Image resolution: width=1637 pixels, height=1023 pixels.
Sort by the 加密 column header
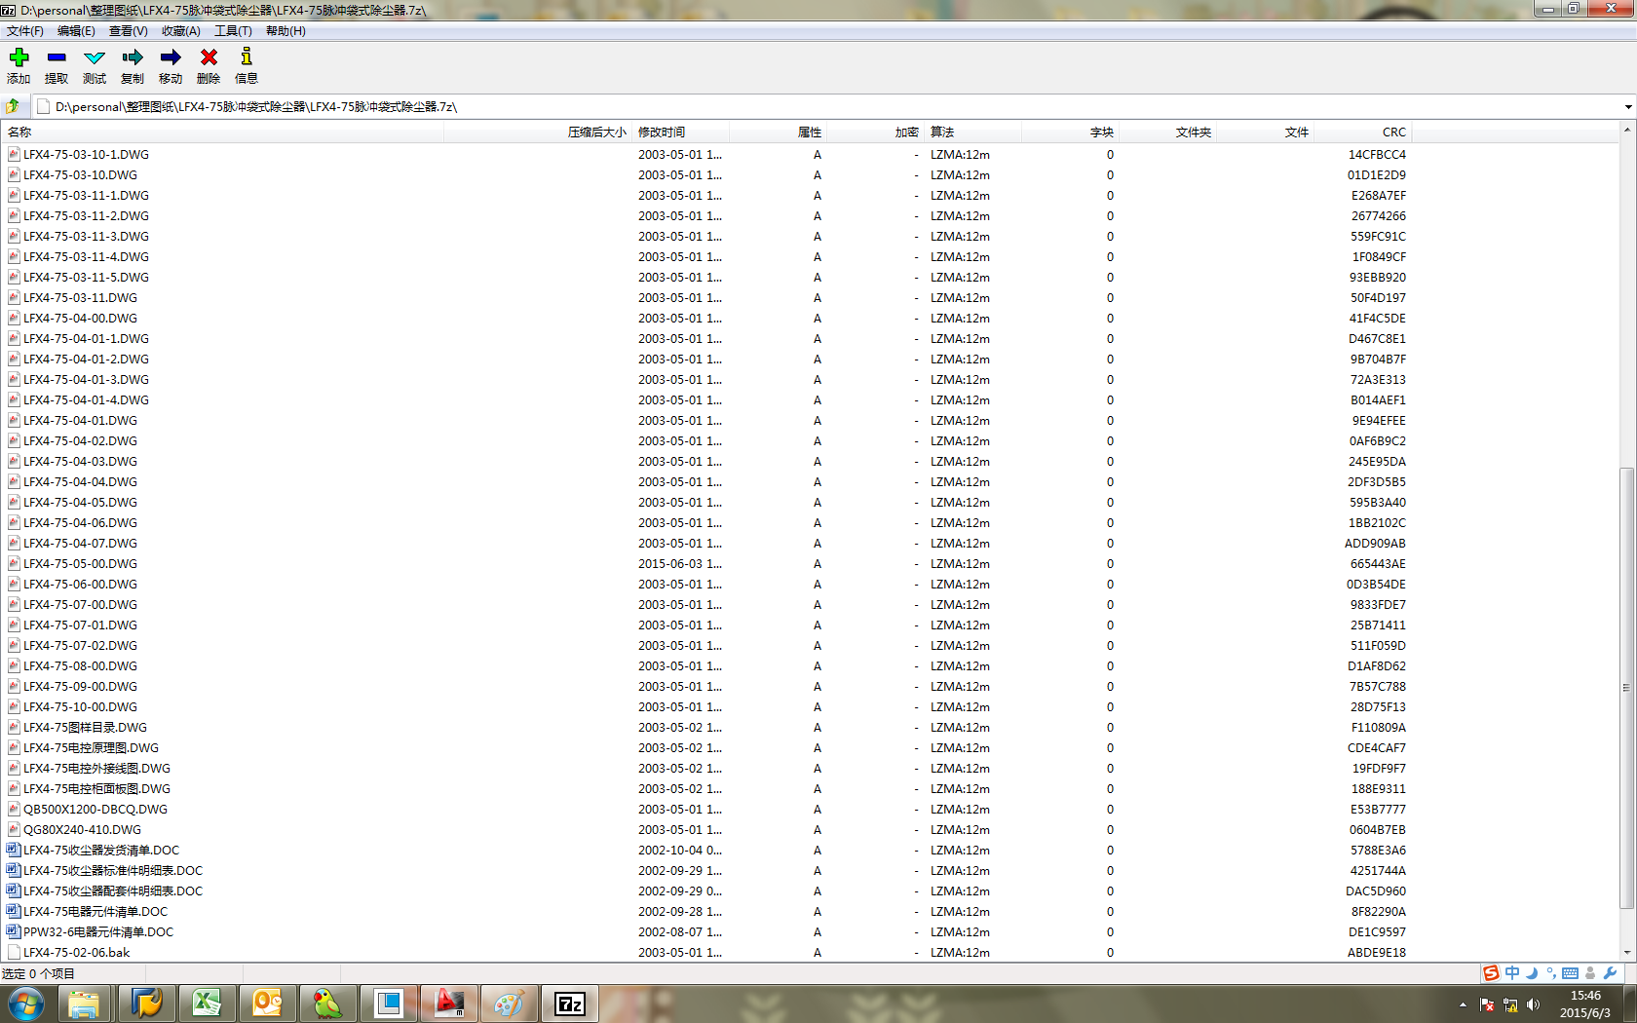(x=875, y=133)
